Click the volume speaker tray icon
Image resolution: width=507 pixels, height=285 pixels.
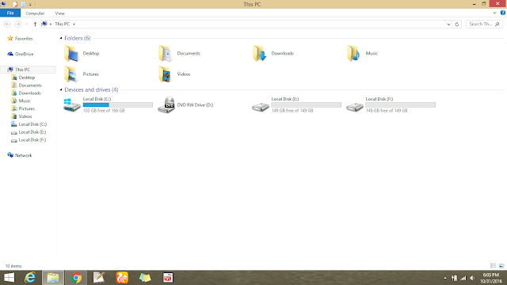tap(472, 278)
